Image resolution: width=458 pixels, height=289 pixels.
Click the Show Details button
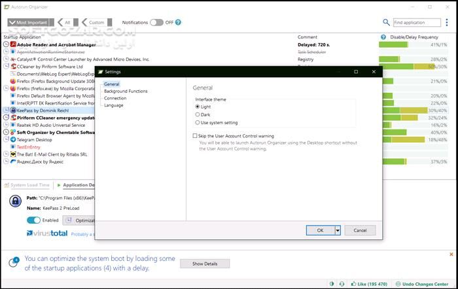[204, 263]
